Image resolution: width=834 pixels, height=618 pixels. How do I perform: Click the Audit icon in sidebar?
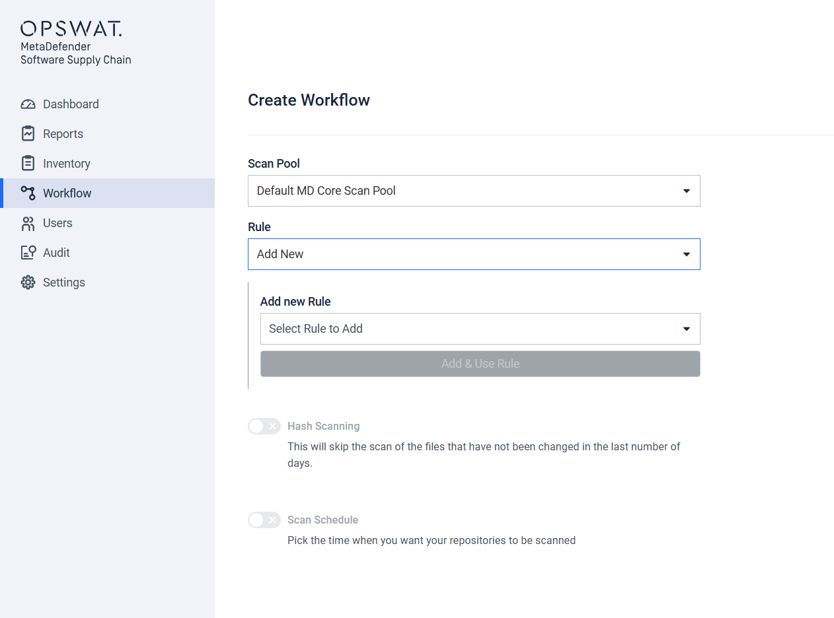28,252
